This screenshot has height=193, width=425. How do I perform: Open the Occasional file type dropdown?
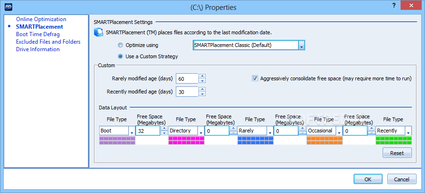(339, 131)
